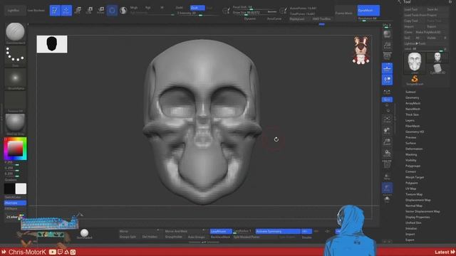Expand the Geometry sub-palette
The image size is (456, 256).
point(412,98)
